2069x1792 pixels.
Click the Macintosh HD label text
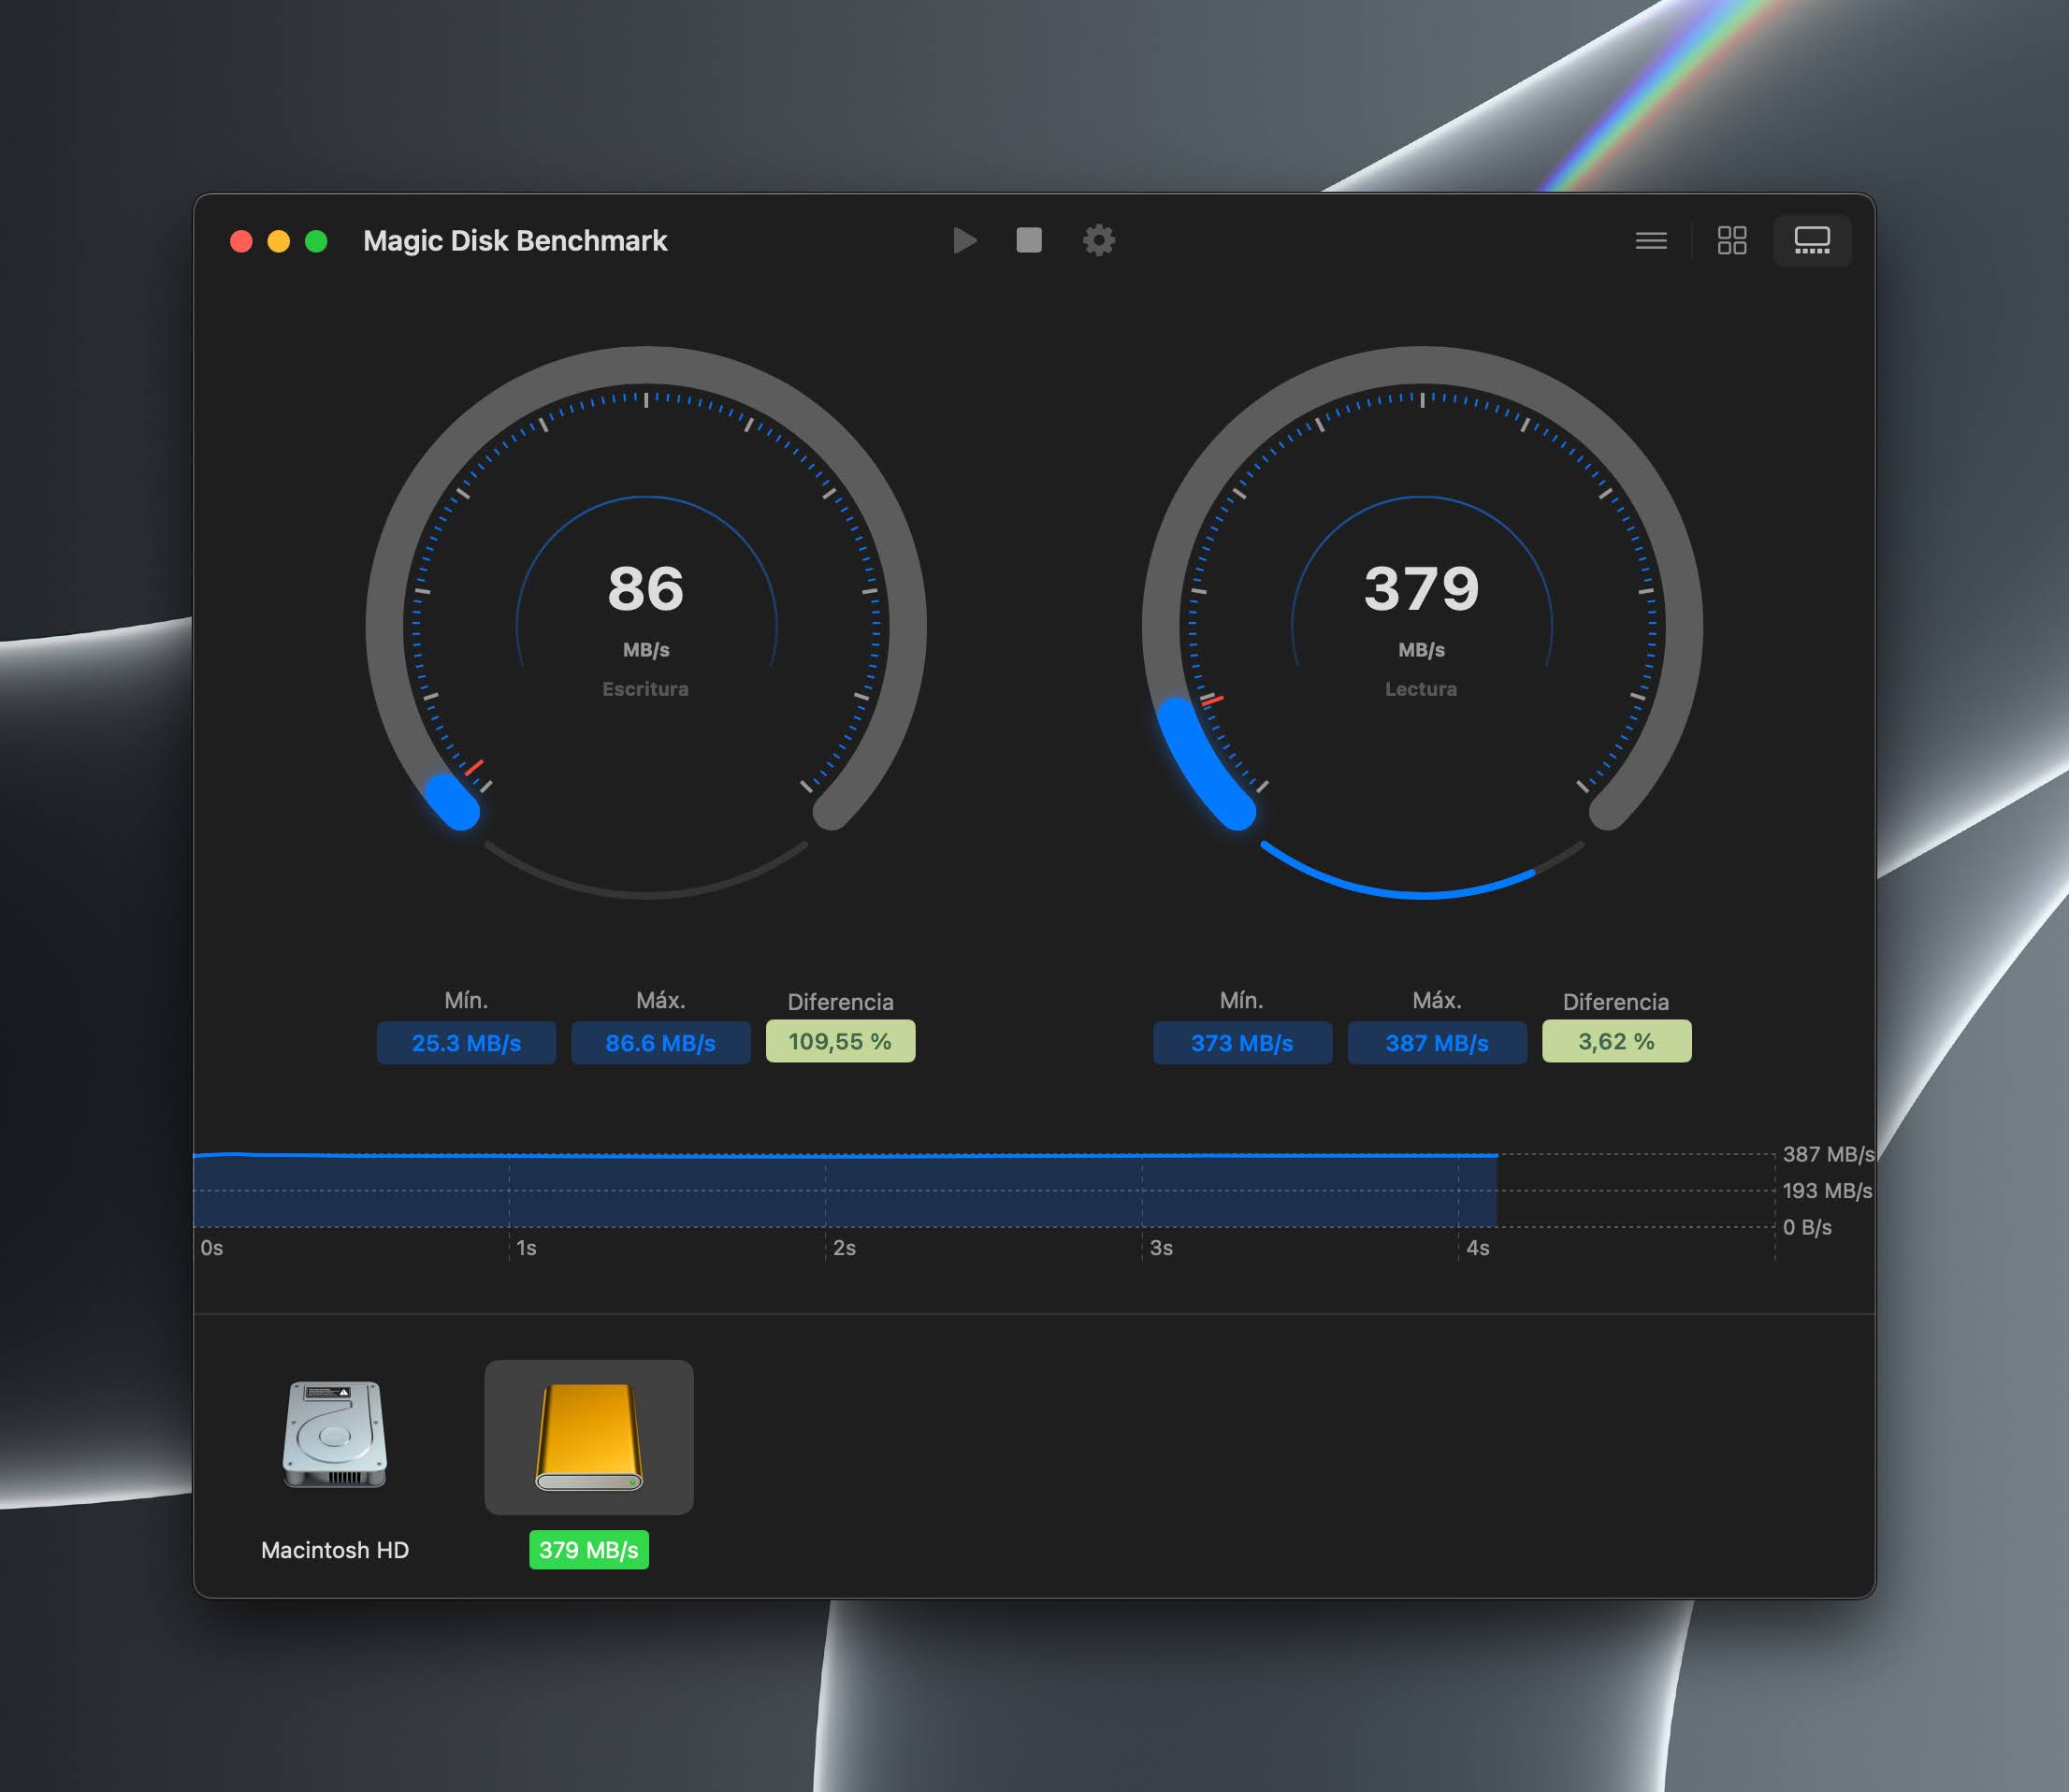pyautogui.click(x=335, y=1550)
